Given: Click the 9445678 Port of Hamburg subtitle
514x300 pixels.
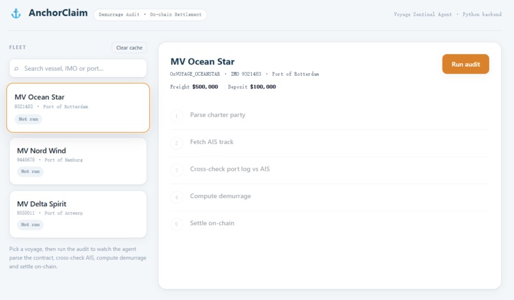Looking at the screenshot, I should click(50, 160).
